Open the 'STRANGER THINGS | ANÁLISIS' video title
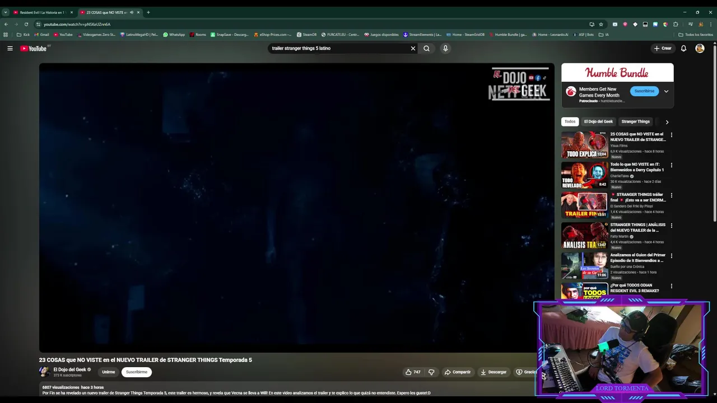717x403 pixels. click(638, 227)
